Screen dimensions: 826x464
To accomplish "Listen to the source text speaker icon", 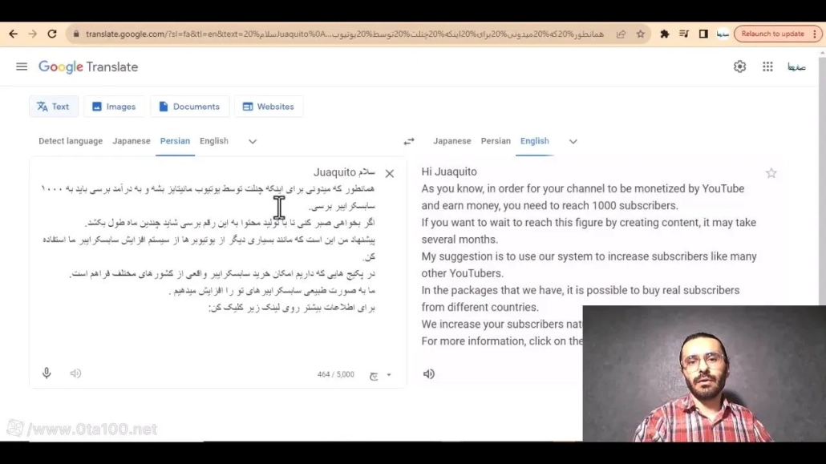I will pos(75,373).
